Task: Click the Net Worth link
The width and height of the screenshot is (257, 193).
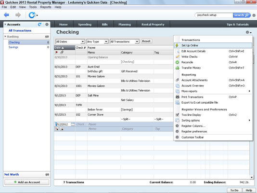Action: click(12, 175)
